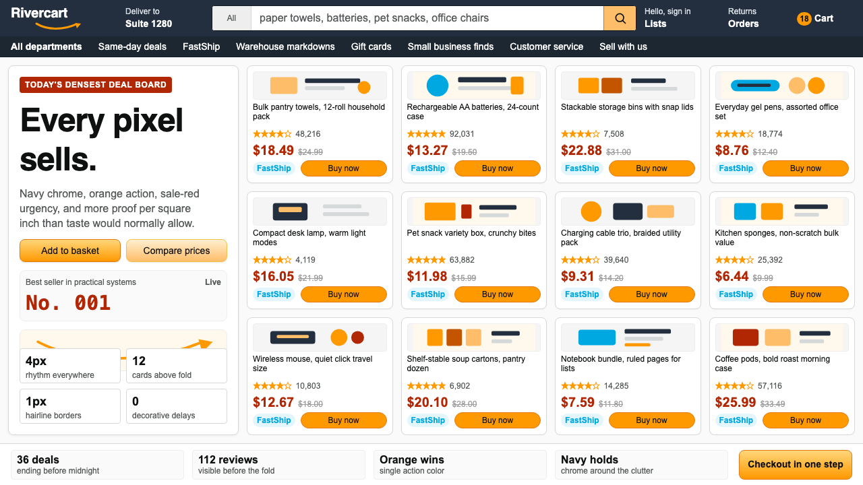Click star rating of Bulk pantry towels
Viewport: 863px width, 485px height.
(x=272, y=134)
